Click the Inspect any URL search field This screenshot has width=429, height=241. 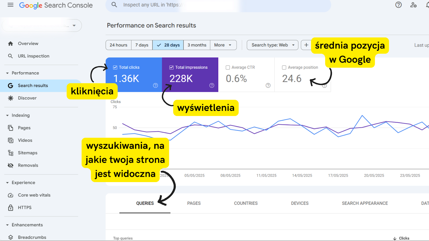pyautogui.click(x=218, y=5)
